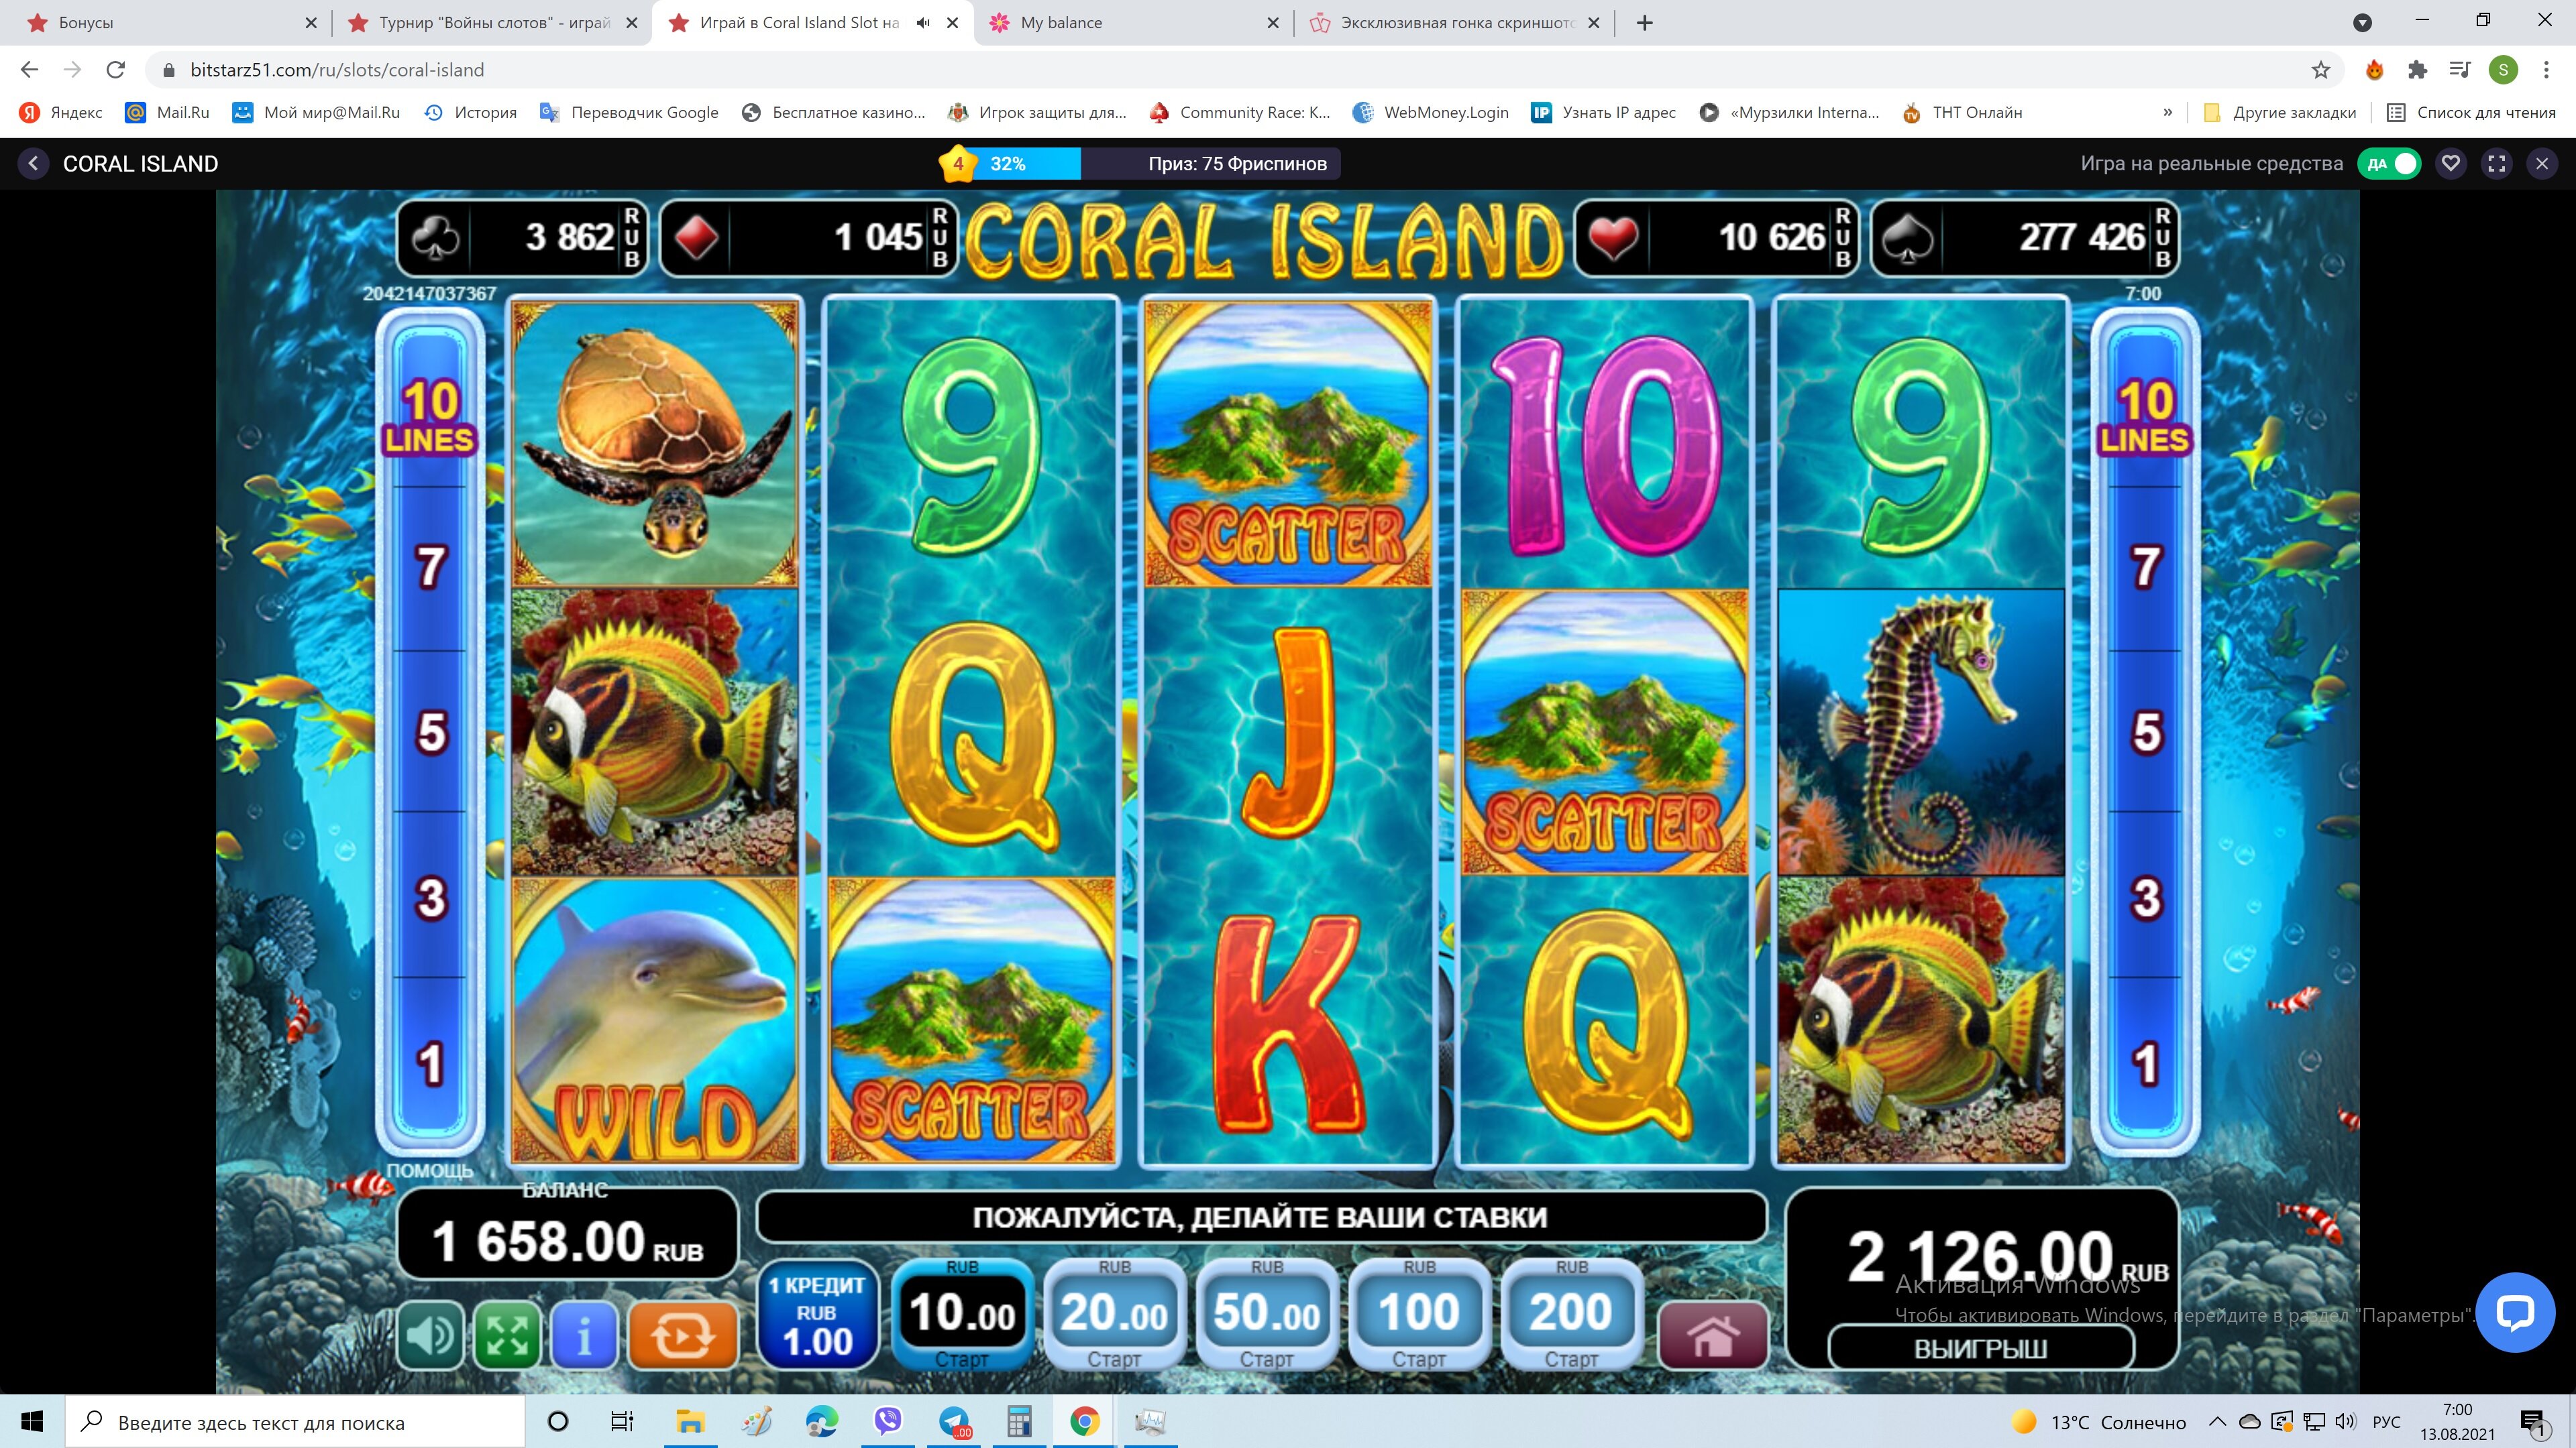
Task: Open Chrome tab search dropdown arrow
Action: (2362, 22)
